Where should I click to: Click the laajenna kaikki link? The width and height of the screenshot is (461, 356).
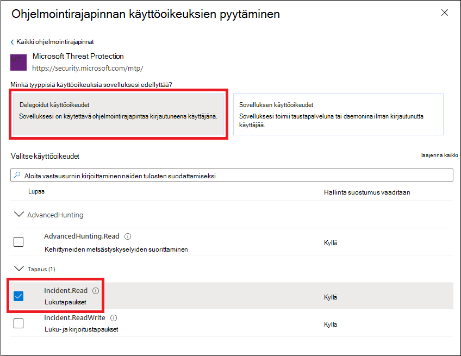(439, 155)
